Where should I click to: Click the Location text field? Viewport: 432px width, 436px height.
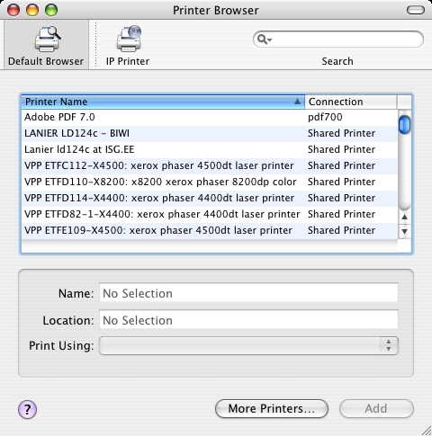pos(248,320)
